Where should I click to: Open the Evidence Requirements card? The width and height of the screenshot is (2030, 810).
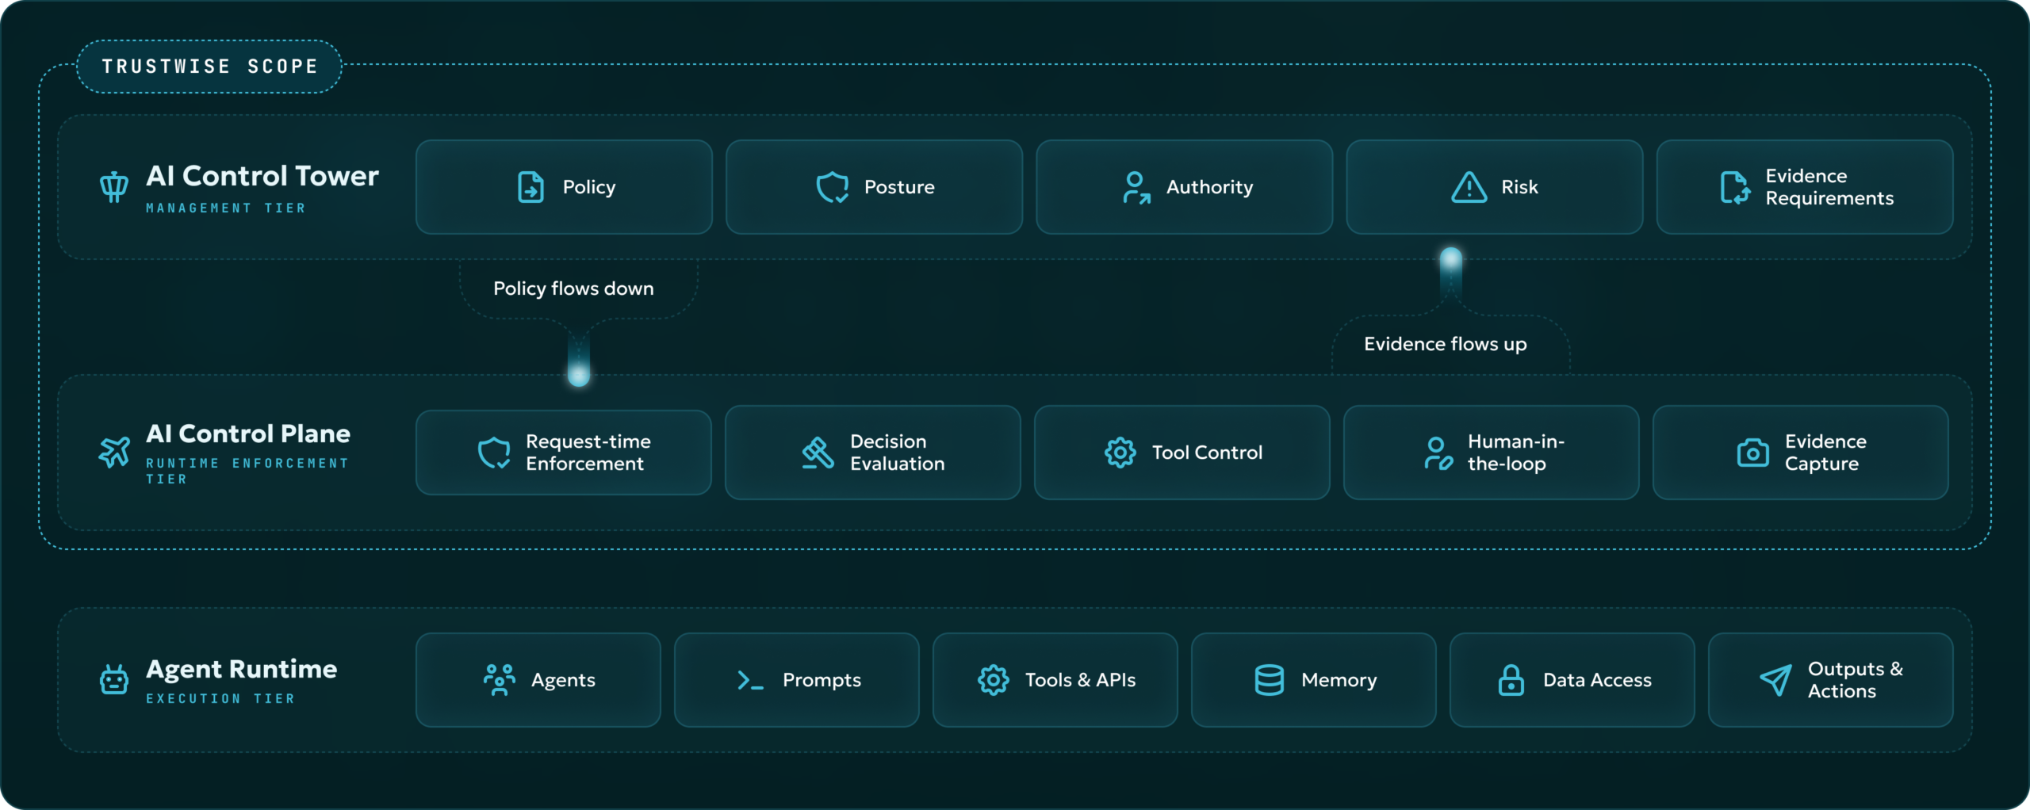tap(1804, 187)
